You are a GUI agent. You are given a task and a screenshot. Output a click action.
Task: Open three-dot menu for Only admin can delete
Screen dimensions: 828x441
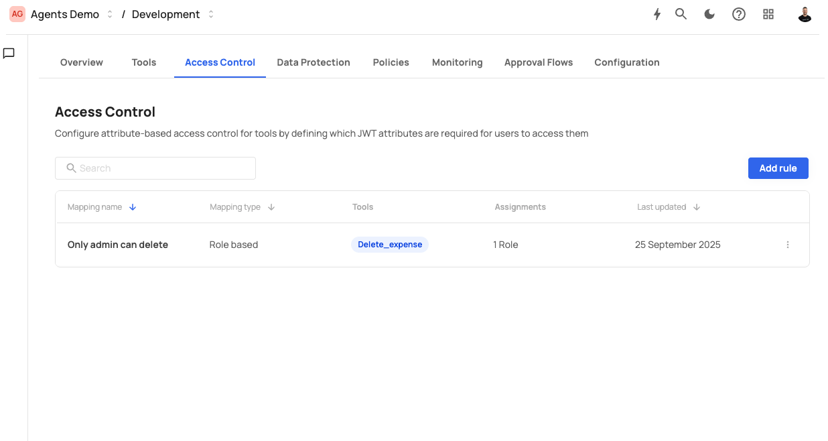coord(788,245)
